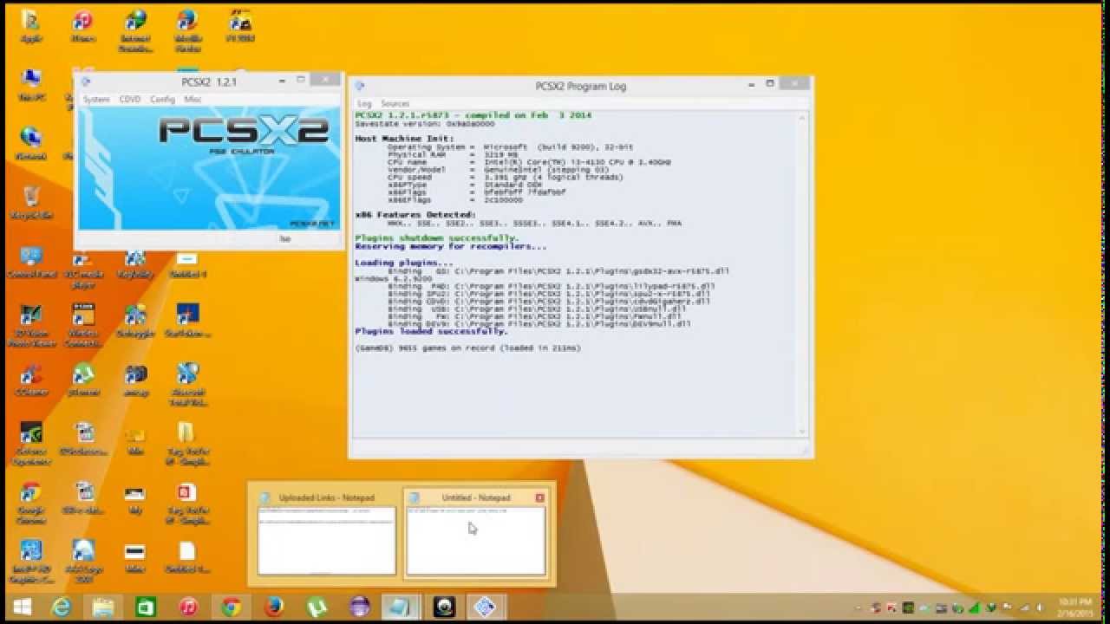1110x624 pixels.
Task: Open the CDVD menu in PCSX2
Action: 130,100
